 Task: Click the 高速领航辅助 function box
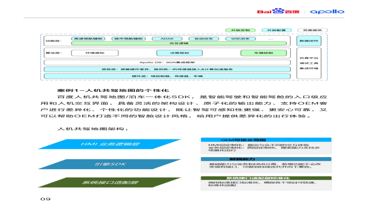click(x=88, y=39)
